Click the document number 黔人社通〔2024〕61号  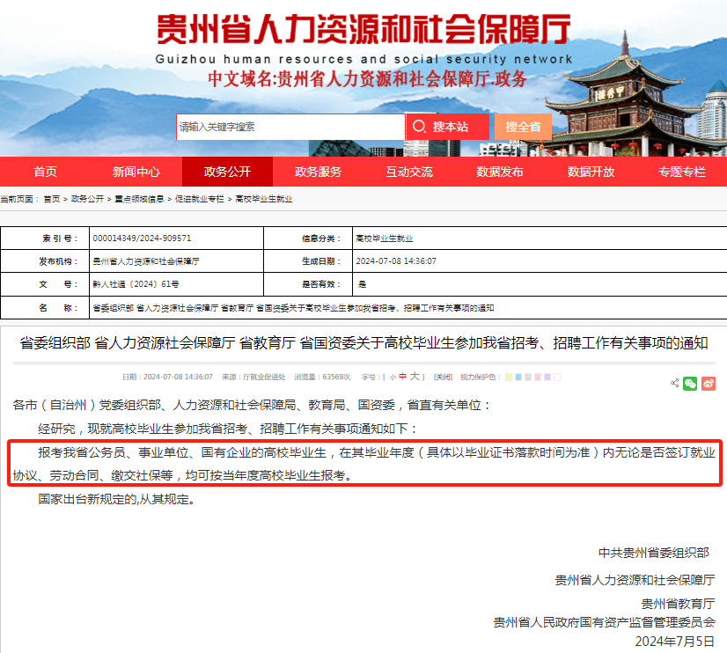tap(136, 284)
